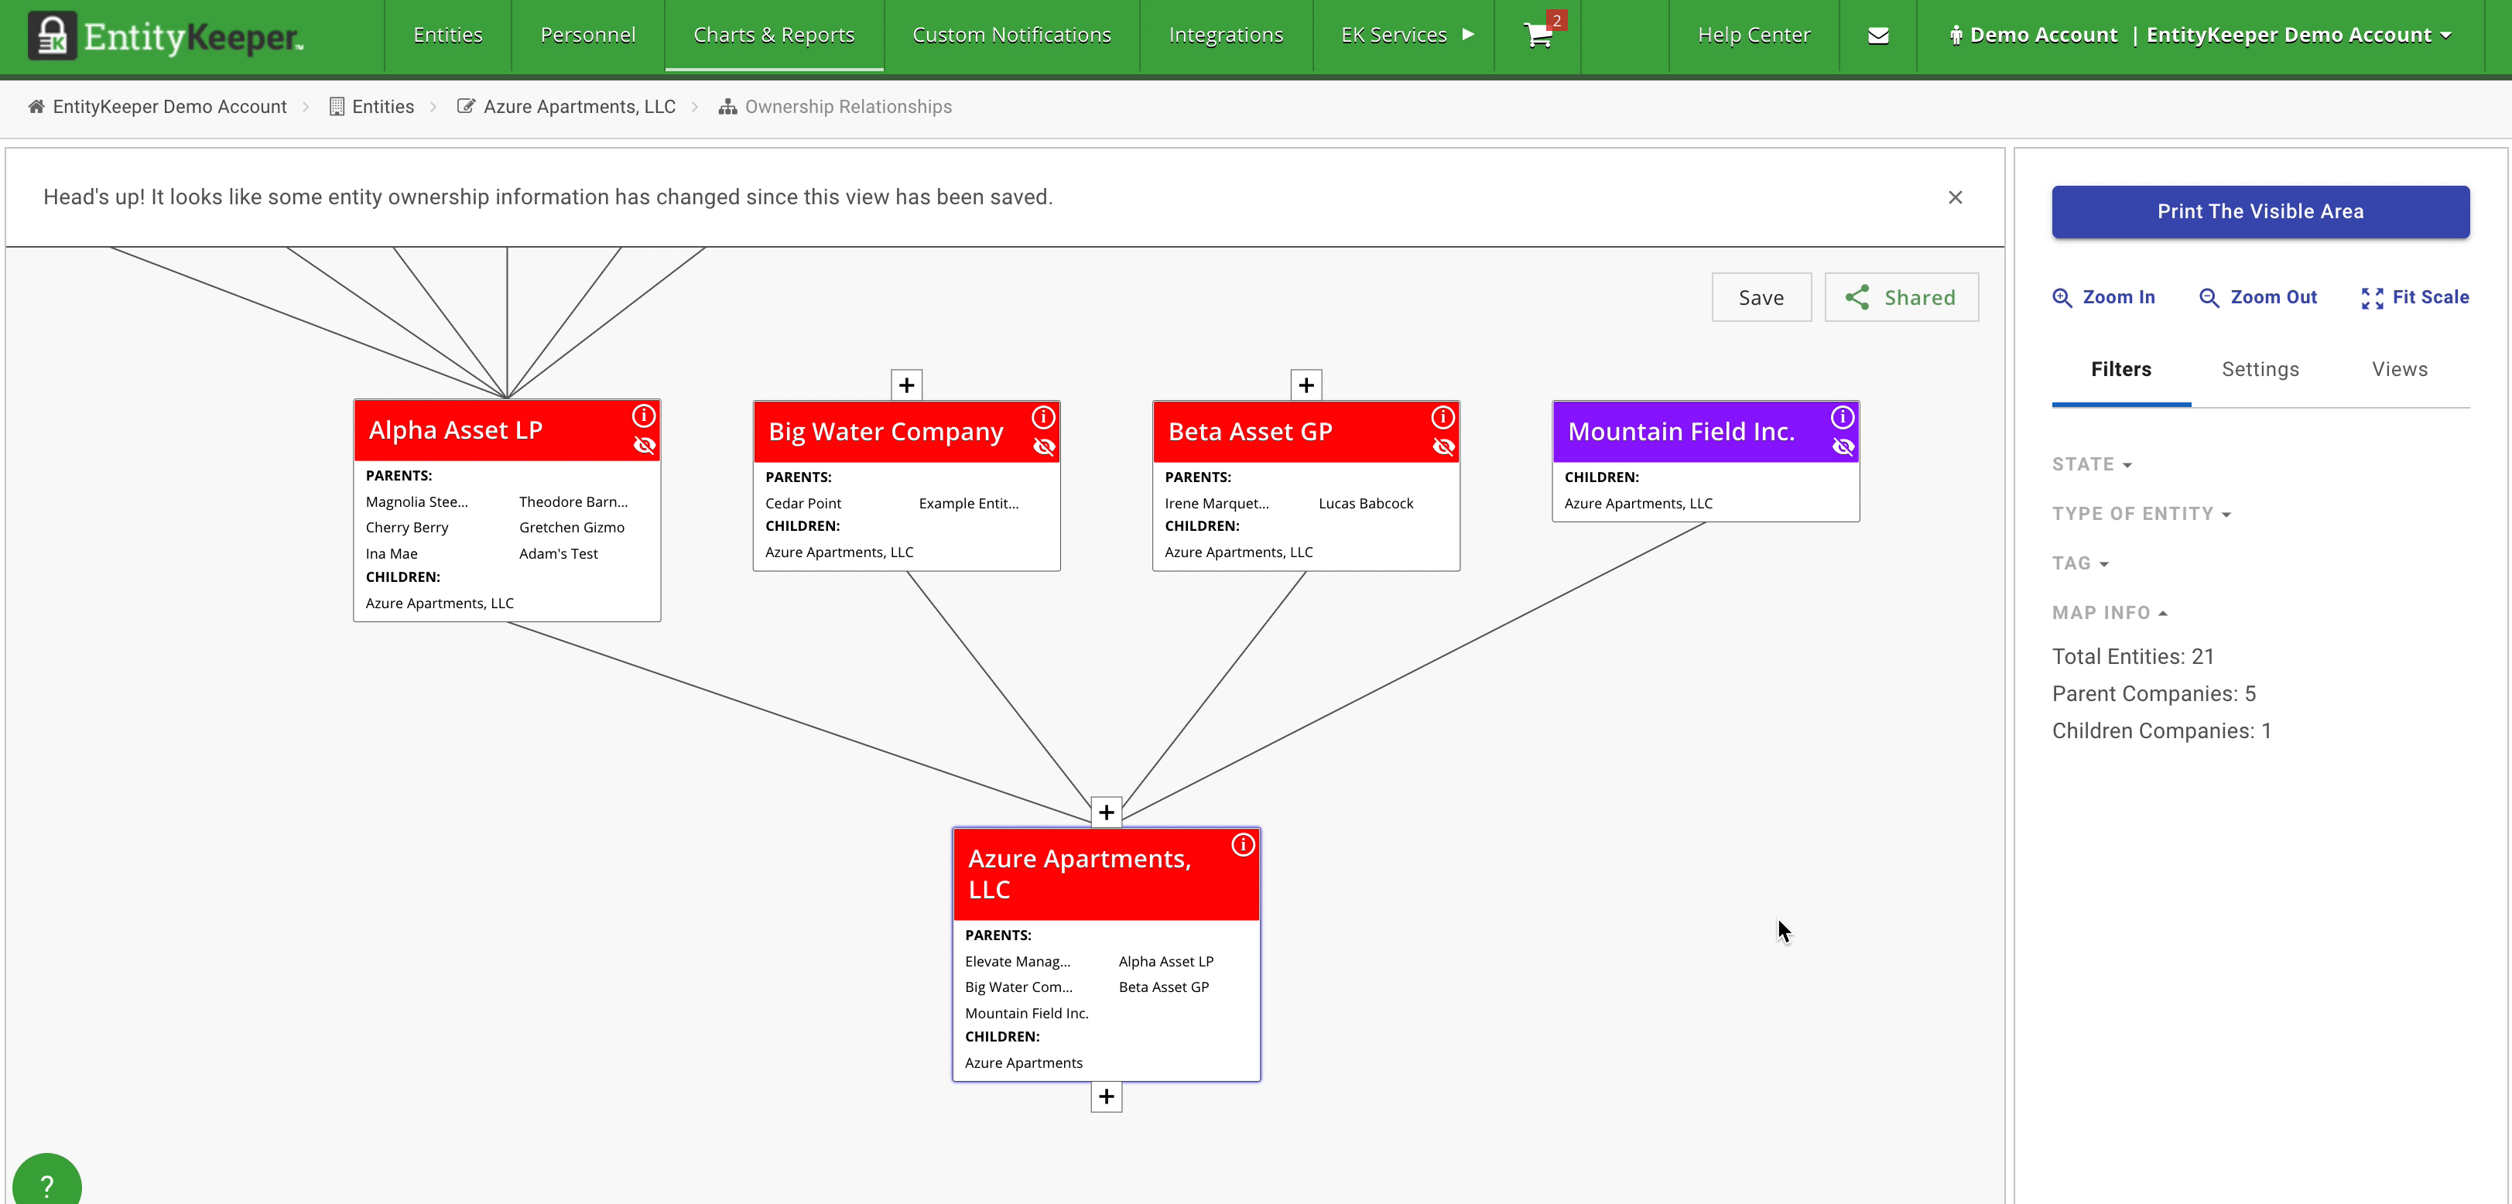Click parent 'Cedar Point' in Big Water Company
This screenshot has width=2512, height=1204.
pos(803,503)
